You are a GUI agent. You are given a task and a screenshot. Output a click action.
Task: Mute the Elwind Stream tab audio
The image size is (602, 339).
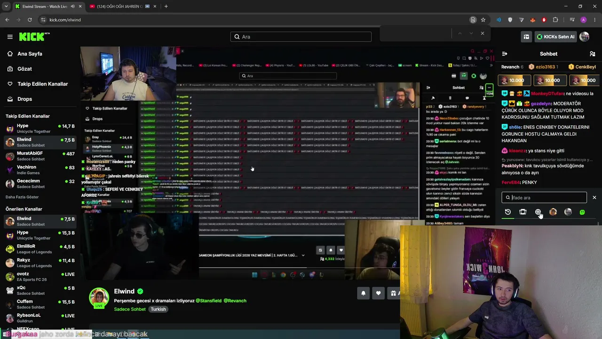(72, 7)
